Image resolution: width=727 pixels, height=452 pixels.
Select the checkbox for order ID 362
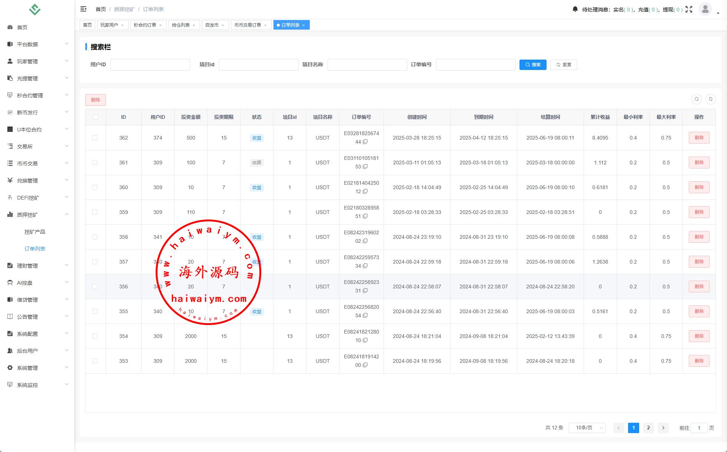(x=95, y=138)
